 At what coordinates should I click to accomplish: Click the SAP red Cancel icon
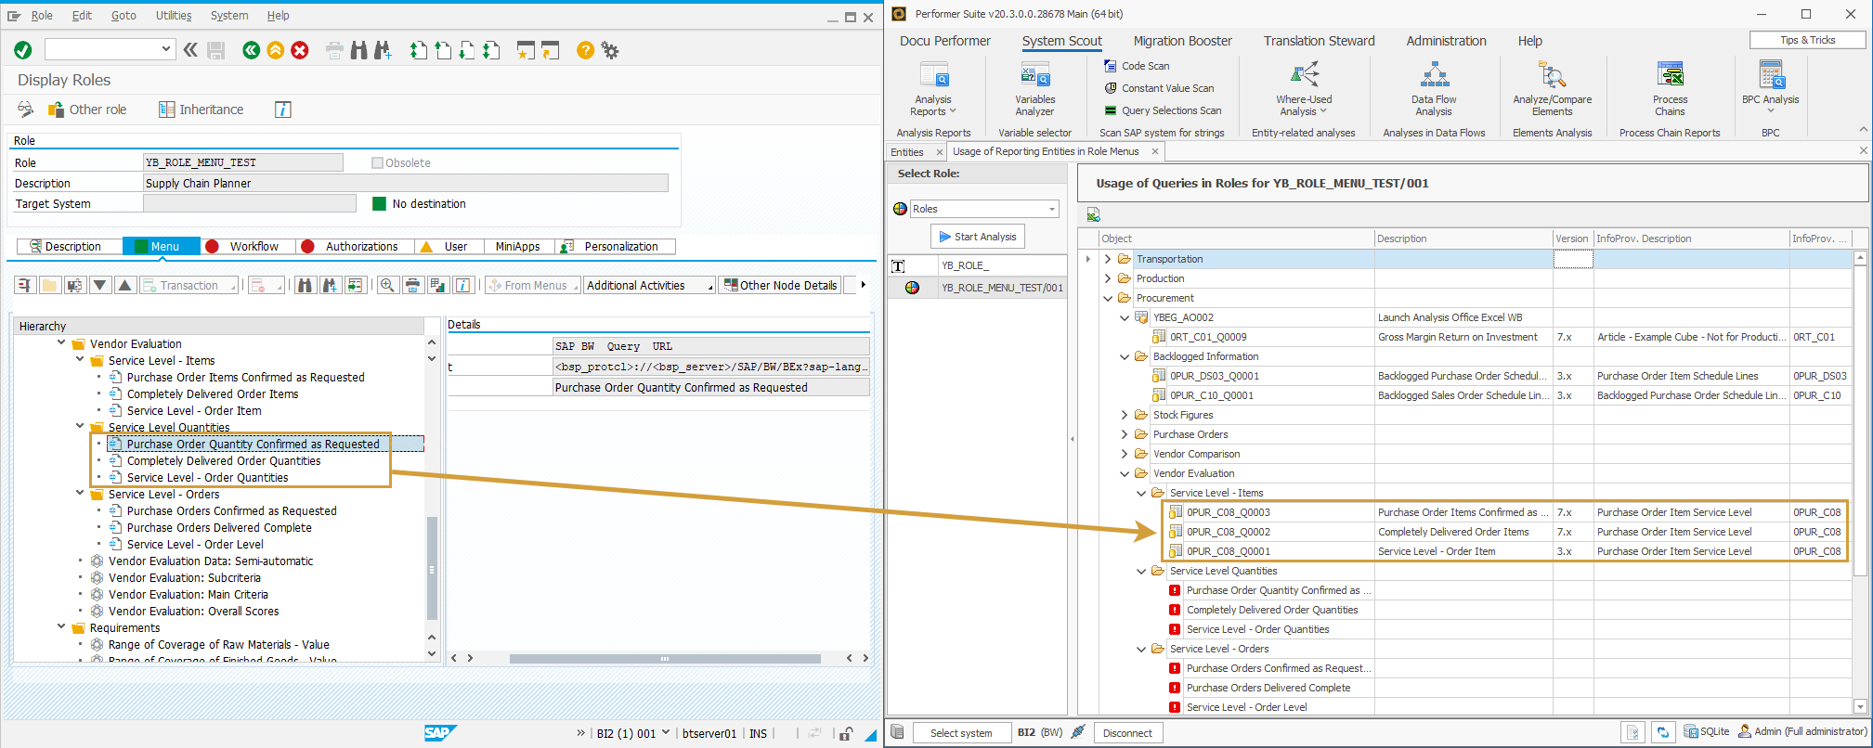[300, 50]
